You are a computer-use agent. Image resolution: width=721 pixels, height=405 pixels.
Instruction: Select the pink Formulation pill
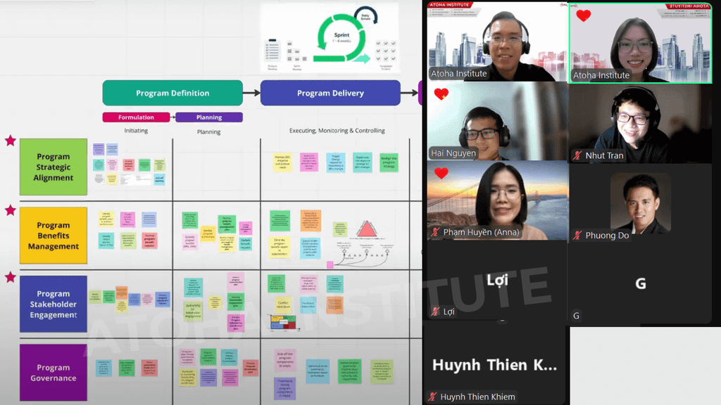136,117
